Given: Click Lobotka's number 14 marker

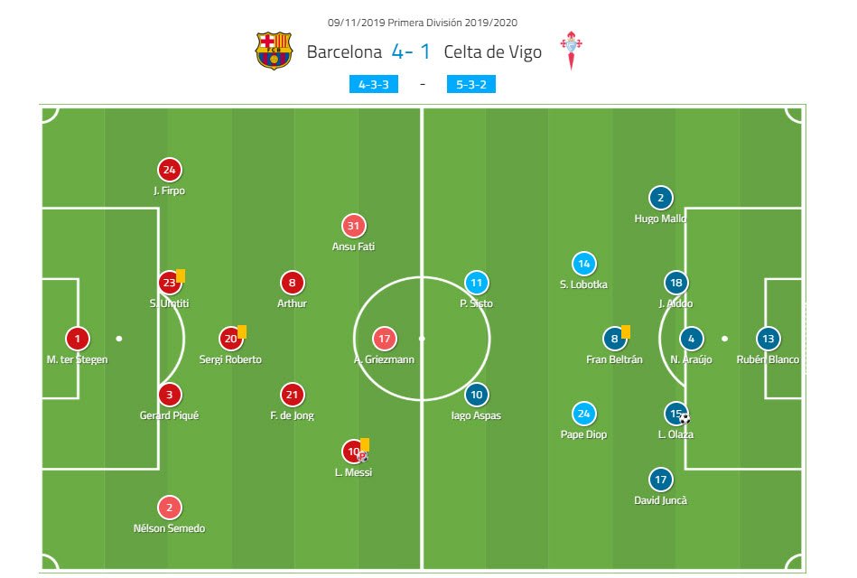Looking at the screenshot, I should (x=583, y=264).
